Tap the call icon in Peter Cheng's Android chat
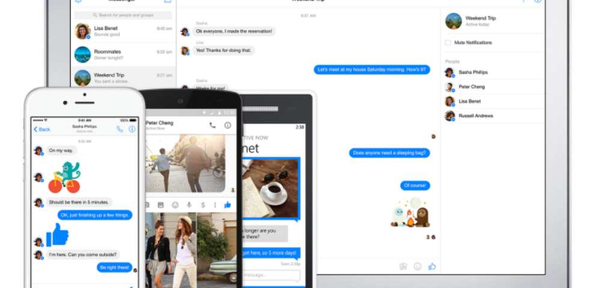The image size is (601, 288). [x=212, y=125]
